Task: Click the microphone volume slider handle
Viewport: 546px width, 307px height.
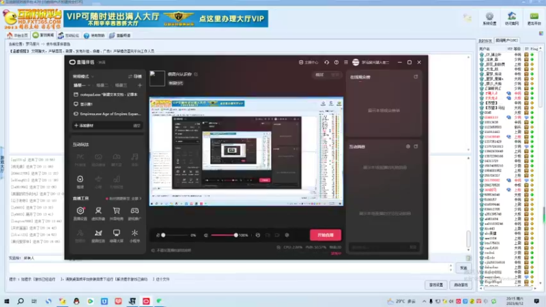Action: 163,235
